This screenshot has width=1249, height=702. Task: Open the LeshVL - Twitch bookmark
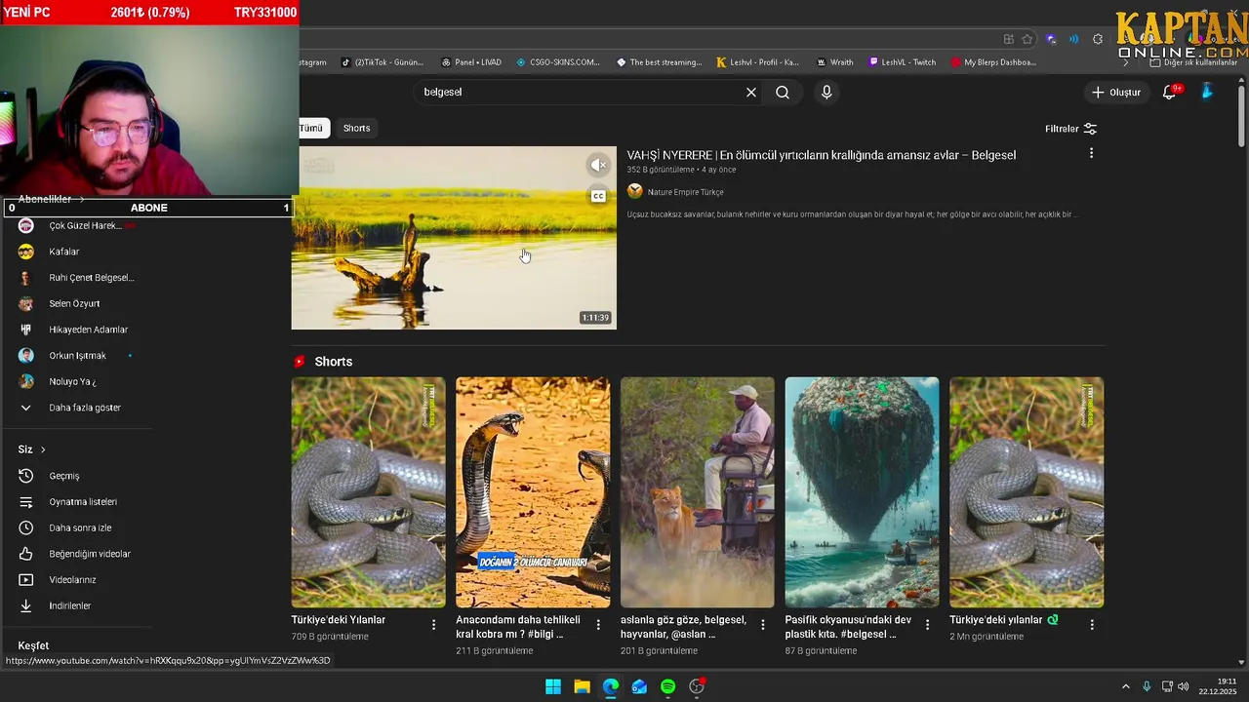(903, 62)
